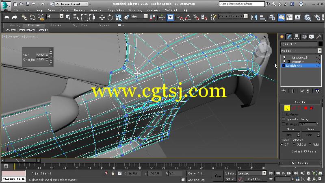325x183 pixels.
Task: Select Preview Selection SubObj radio
Action: coord(294,144)
